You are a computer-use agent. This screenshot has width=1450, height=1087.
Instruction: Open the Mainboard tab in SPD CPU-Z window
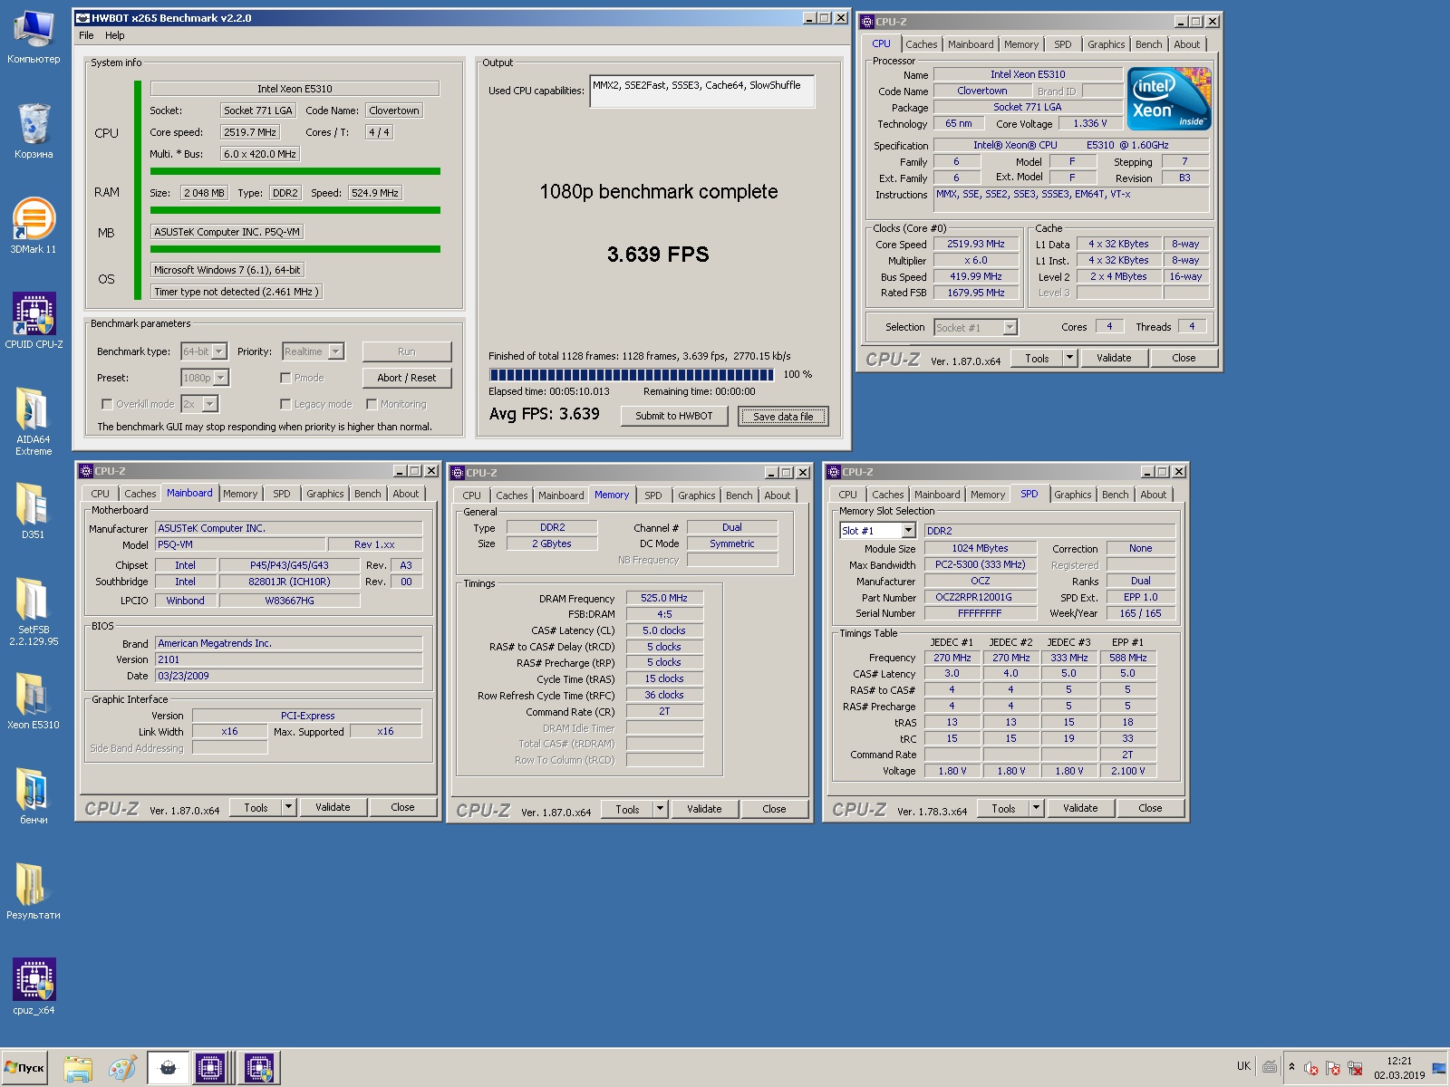[937, 495]
